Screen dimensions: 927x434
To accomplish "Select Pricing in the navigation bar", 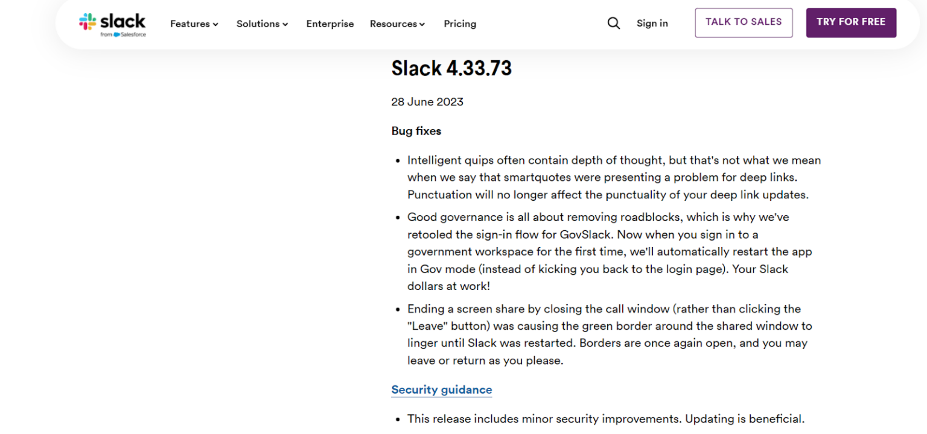I will [460, 24].
